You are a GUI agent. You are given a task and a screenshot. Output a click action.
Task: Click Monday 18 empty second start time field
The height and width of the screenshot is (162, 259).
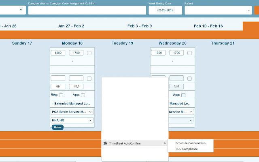pyautogui.click(x=58, y=78)
